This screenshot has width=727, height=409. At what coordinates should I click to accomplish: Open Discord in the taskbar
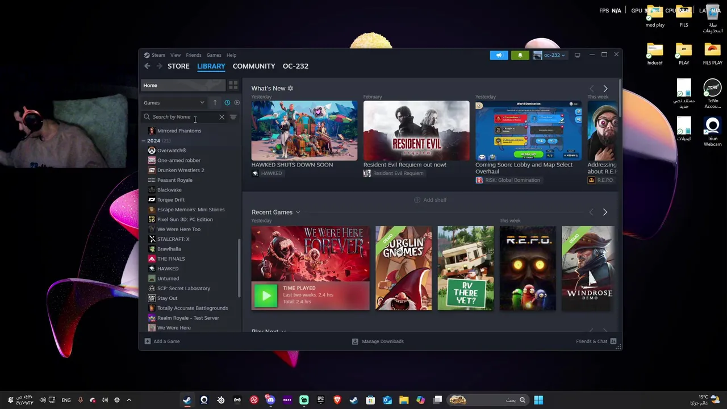[270, 400]
